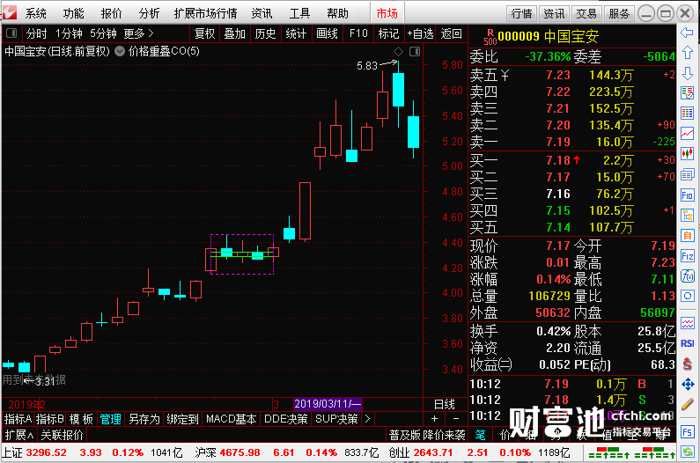The image size is (700, 463).
Task: Select the 指标A tab
Action: [18, 419]
